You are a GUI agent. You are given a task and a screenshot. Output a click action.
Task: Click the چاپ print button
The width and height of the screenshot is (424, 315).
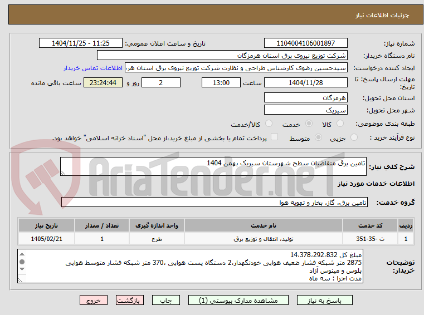click(166, 300)
